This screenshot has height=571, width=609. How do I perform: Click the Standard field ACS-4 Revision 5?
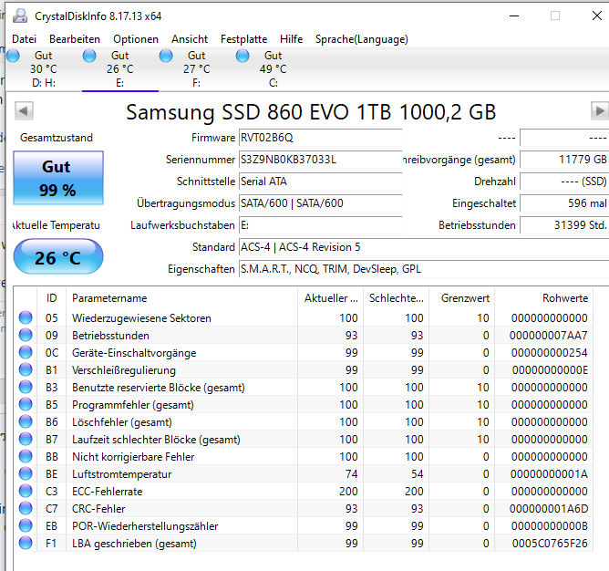424,247
